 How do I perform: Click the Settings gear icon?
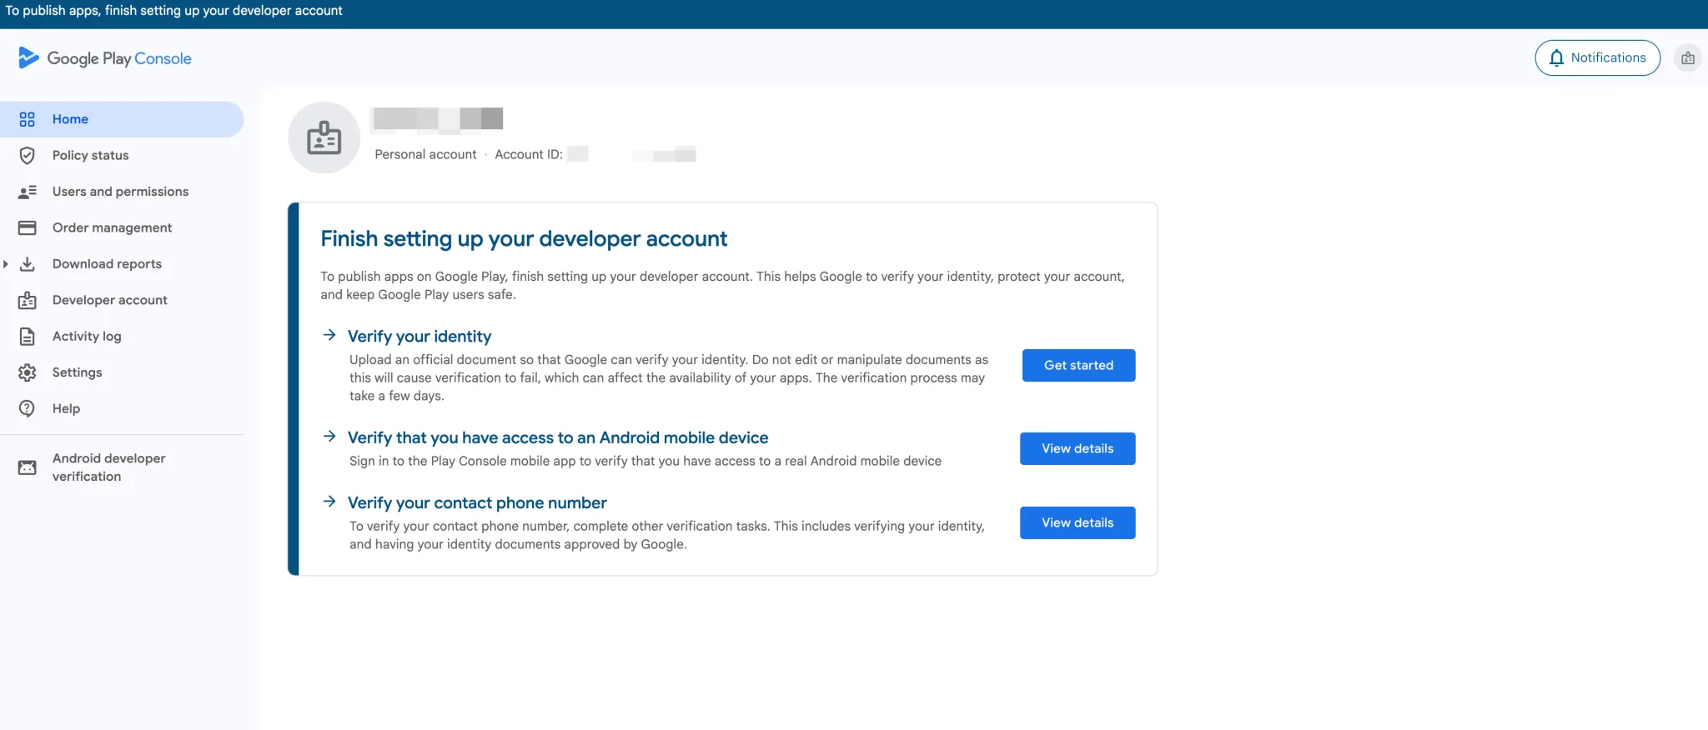[27, 372]
